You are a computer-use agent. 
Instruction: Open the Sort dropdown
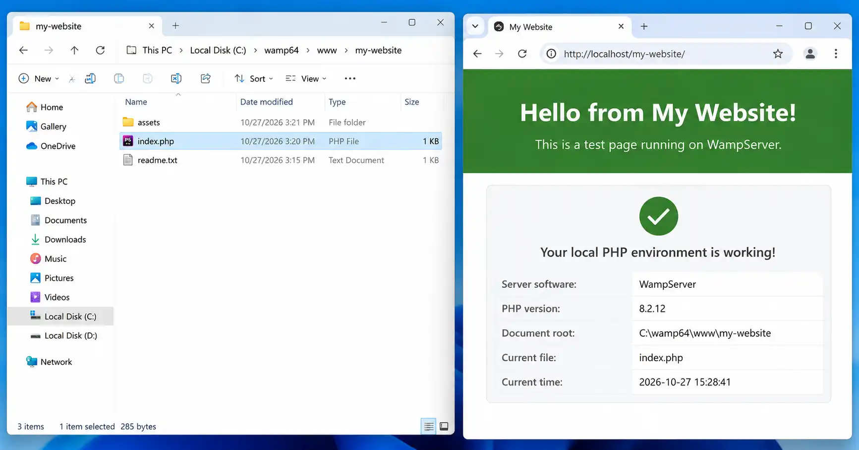point(254,78)
